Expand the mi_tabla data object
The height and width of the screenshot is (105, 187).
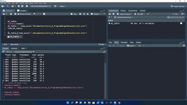tap(109, 23)
